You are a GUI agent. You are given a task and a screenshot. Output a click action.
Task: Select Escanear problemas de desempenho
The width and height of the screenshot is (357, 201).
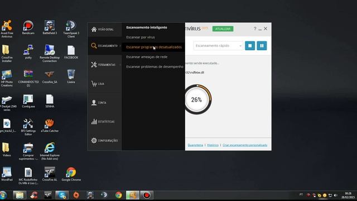coord(155,66)
